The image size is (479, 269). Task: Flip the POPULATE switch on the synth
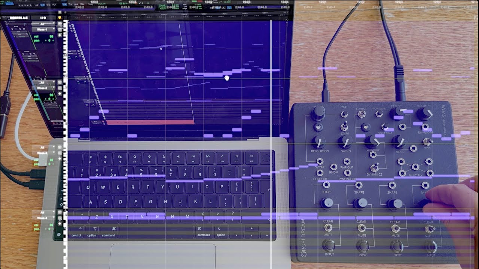[x=379, y=113]
